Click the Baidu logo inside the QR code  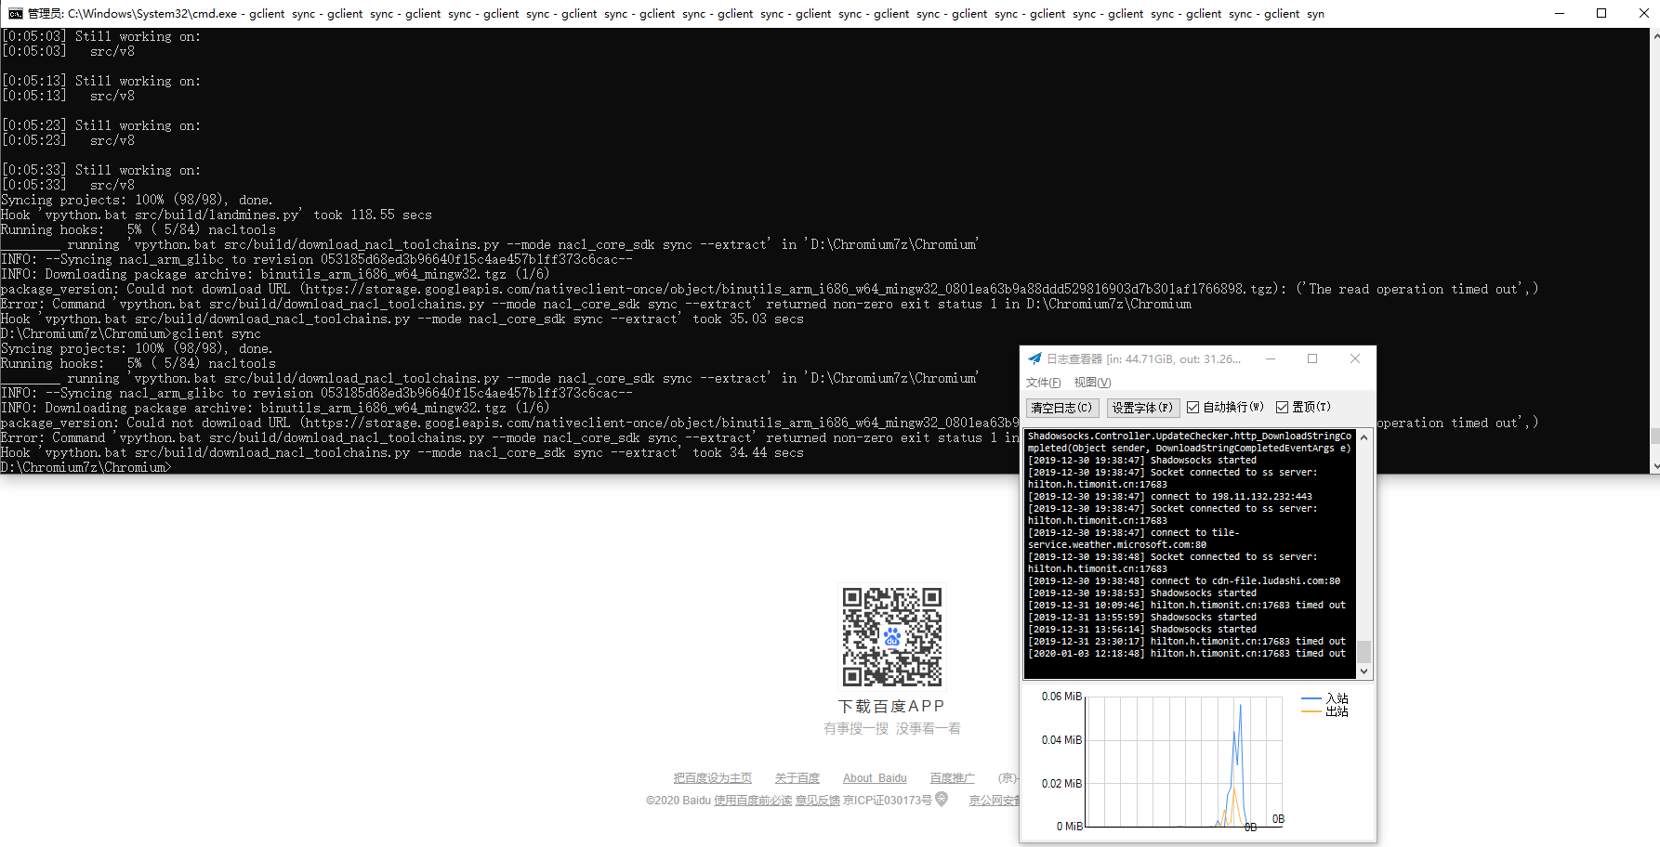891,636
